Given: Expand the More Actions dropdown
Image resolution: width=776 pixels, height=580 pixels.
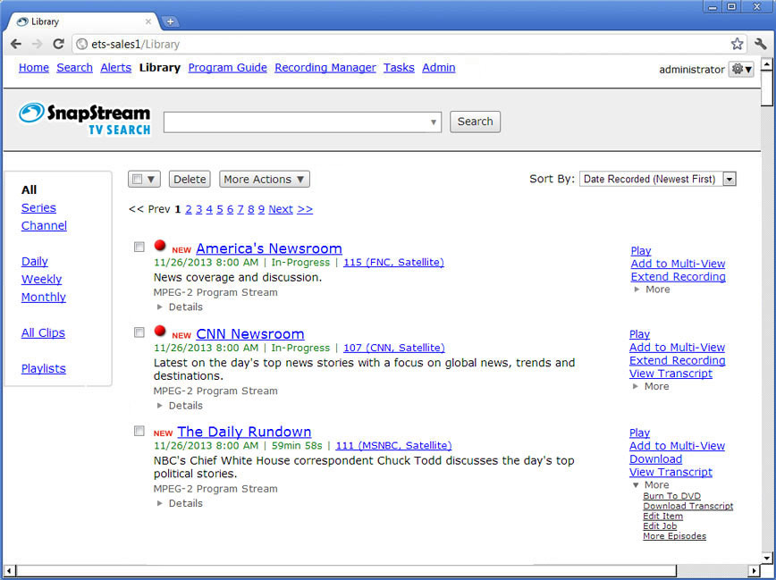Looking at the screenshot, I should (x=264, y=180).
